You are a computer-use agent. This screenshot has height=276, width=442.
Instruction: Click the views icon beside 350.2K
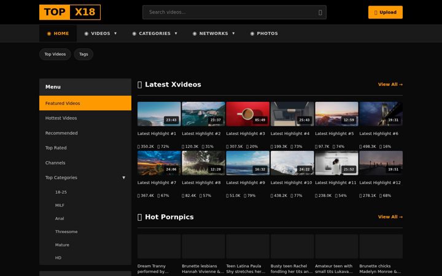click(139, 147)
